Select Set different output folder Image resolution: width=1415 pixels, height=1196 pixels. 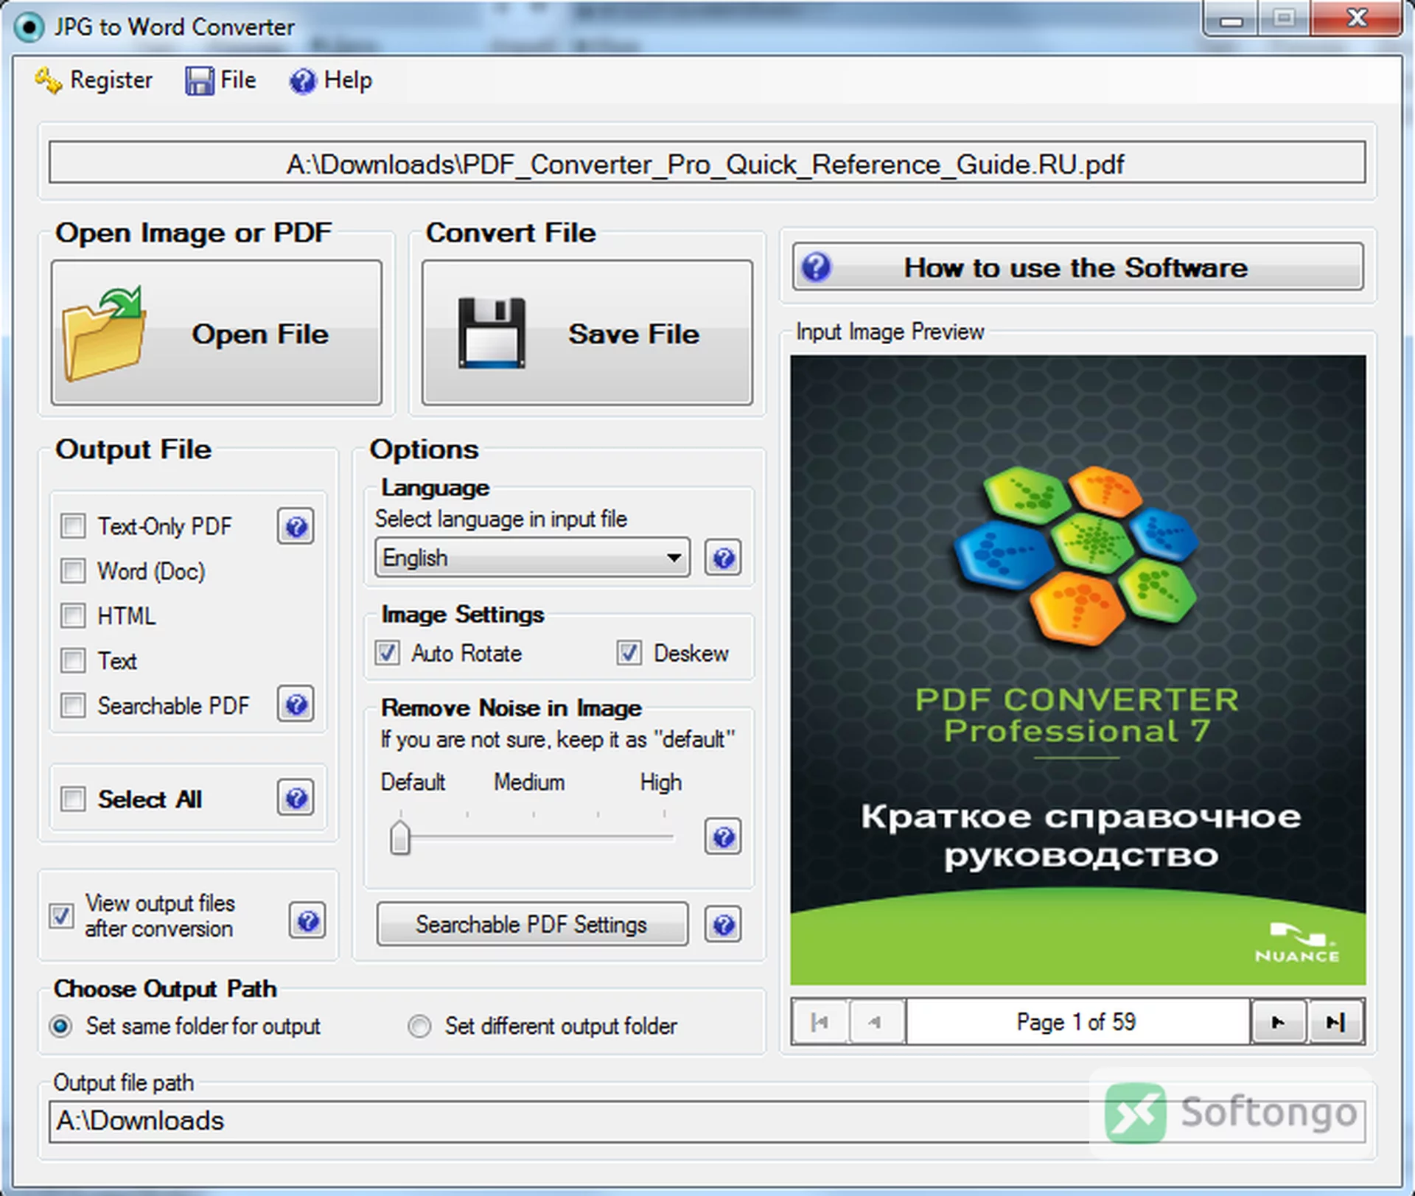(x=419, y=1027)
